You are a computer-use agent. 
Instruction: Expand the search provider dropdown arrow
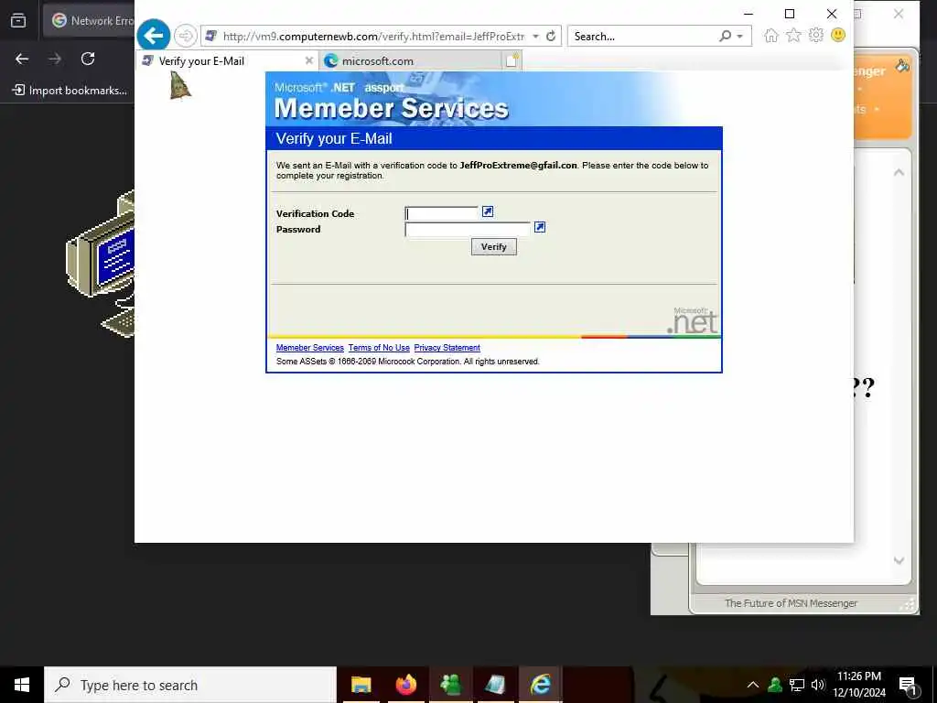click(x=739, y=37)
